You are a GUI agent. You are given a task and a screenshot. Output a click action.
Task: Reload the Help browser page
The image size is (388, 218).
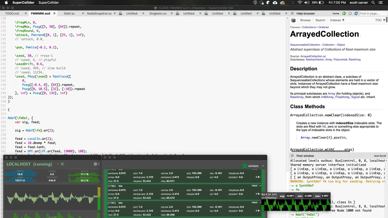[x=356, y=13]
